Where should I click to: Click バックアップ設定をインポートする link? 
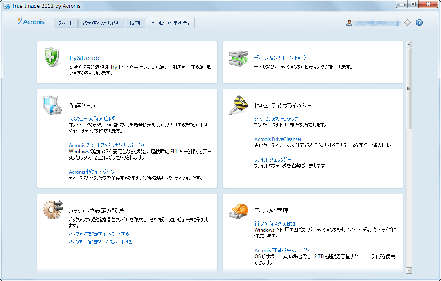point(99,234)
